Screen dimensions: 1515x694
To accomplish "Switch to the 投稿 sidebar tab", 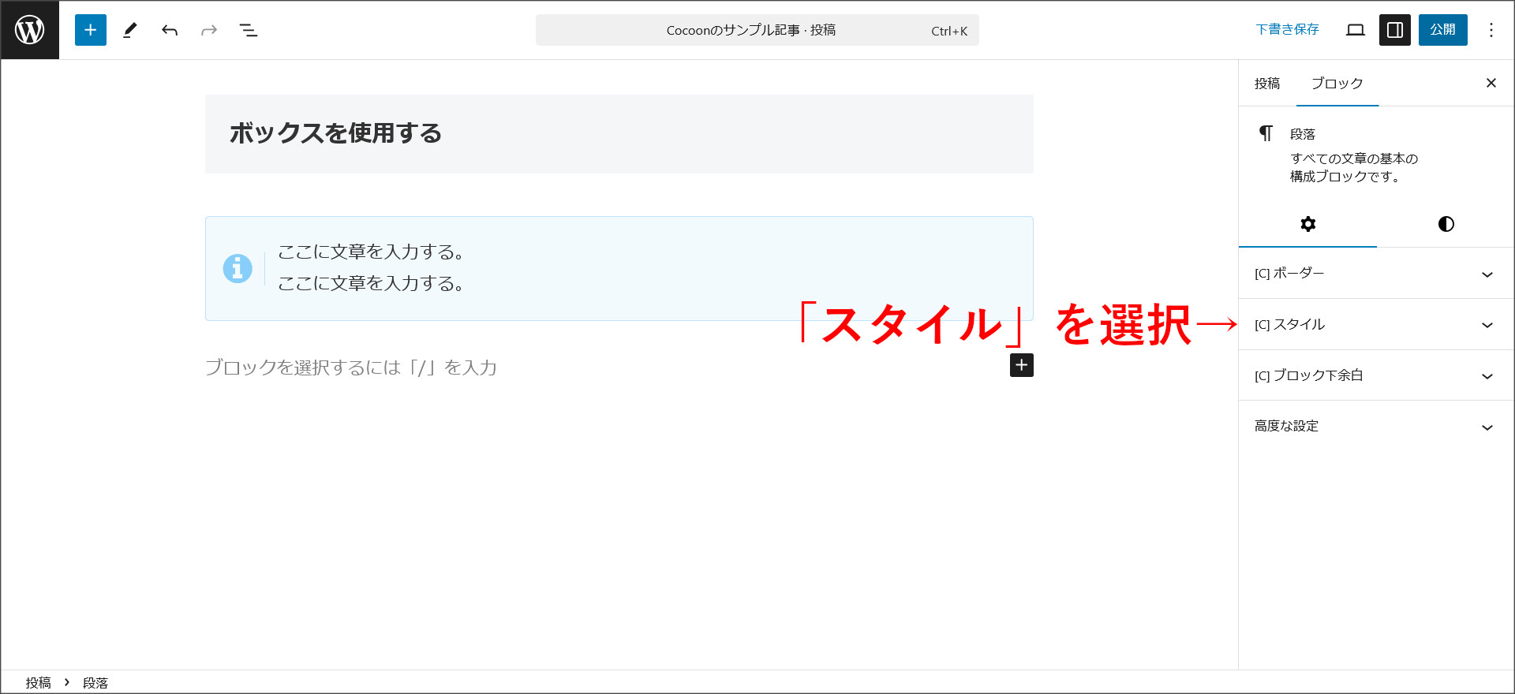I will pyautogui.click(x=1267, y=84).
